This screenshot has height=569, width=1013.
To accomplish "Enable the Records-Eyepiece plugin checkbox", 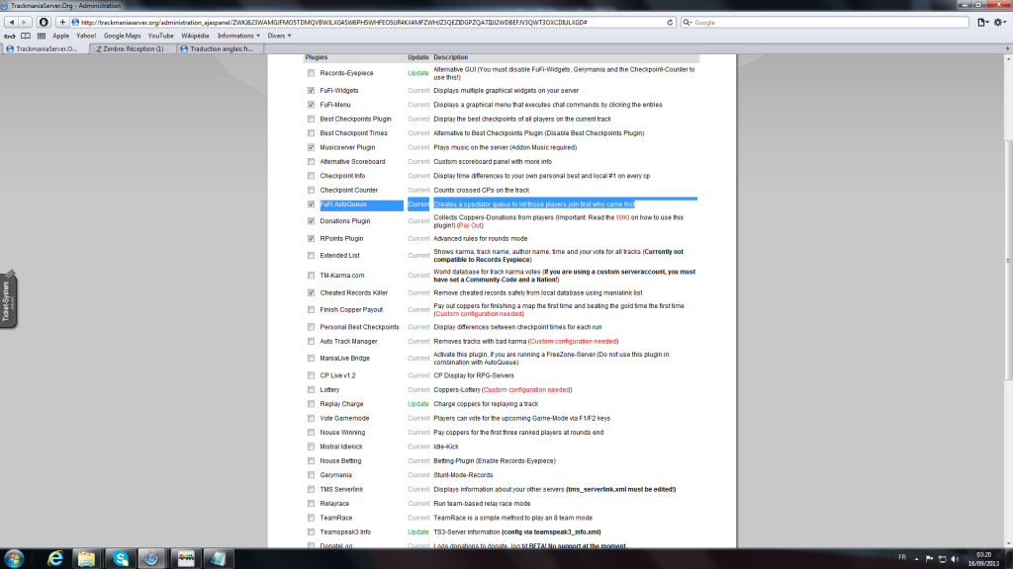I will click(312, 73).
